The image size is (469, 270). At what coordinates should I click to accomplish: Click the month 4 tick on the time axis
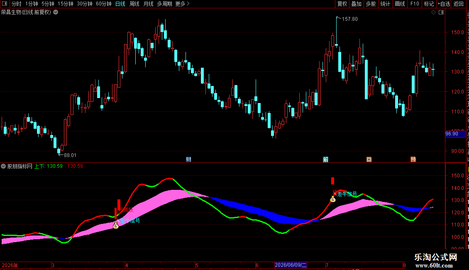(x=127, y=265)
